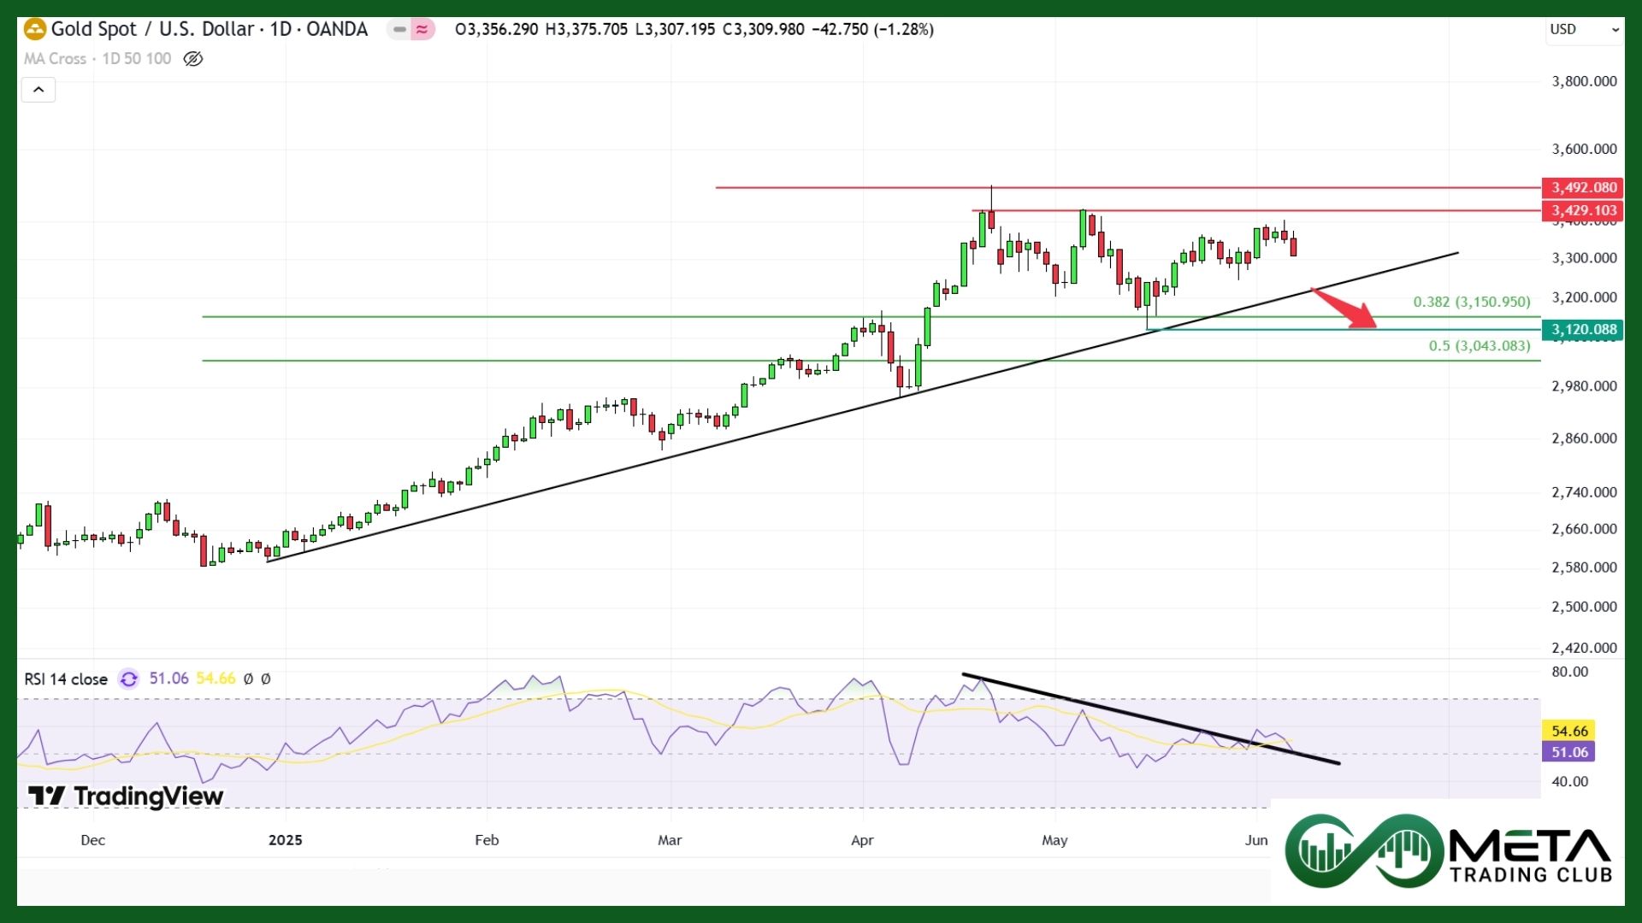This screenshot has height=923, width=1642.
Task: Click the May label on time axis
Action: click(1054, 840)
